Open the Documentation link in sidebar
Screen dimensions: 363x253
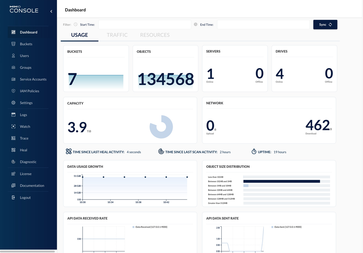click(x=28, y=186)
